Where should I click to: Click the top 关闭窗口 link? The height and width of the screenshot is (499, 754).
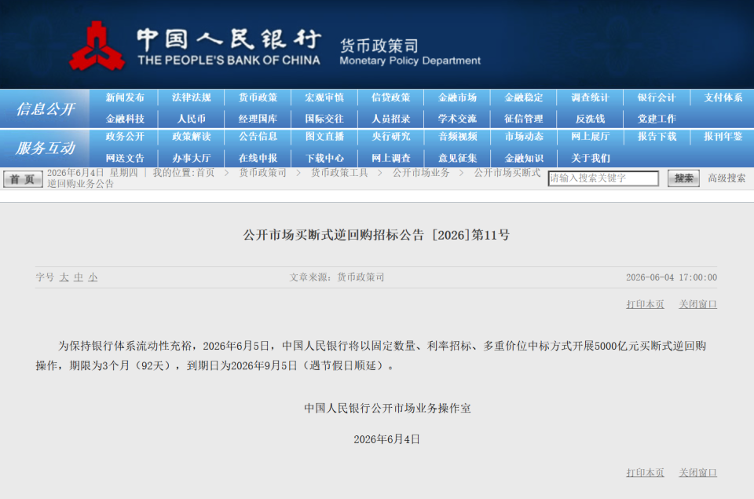click(x=697, y=304)
